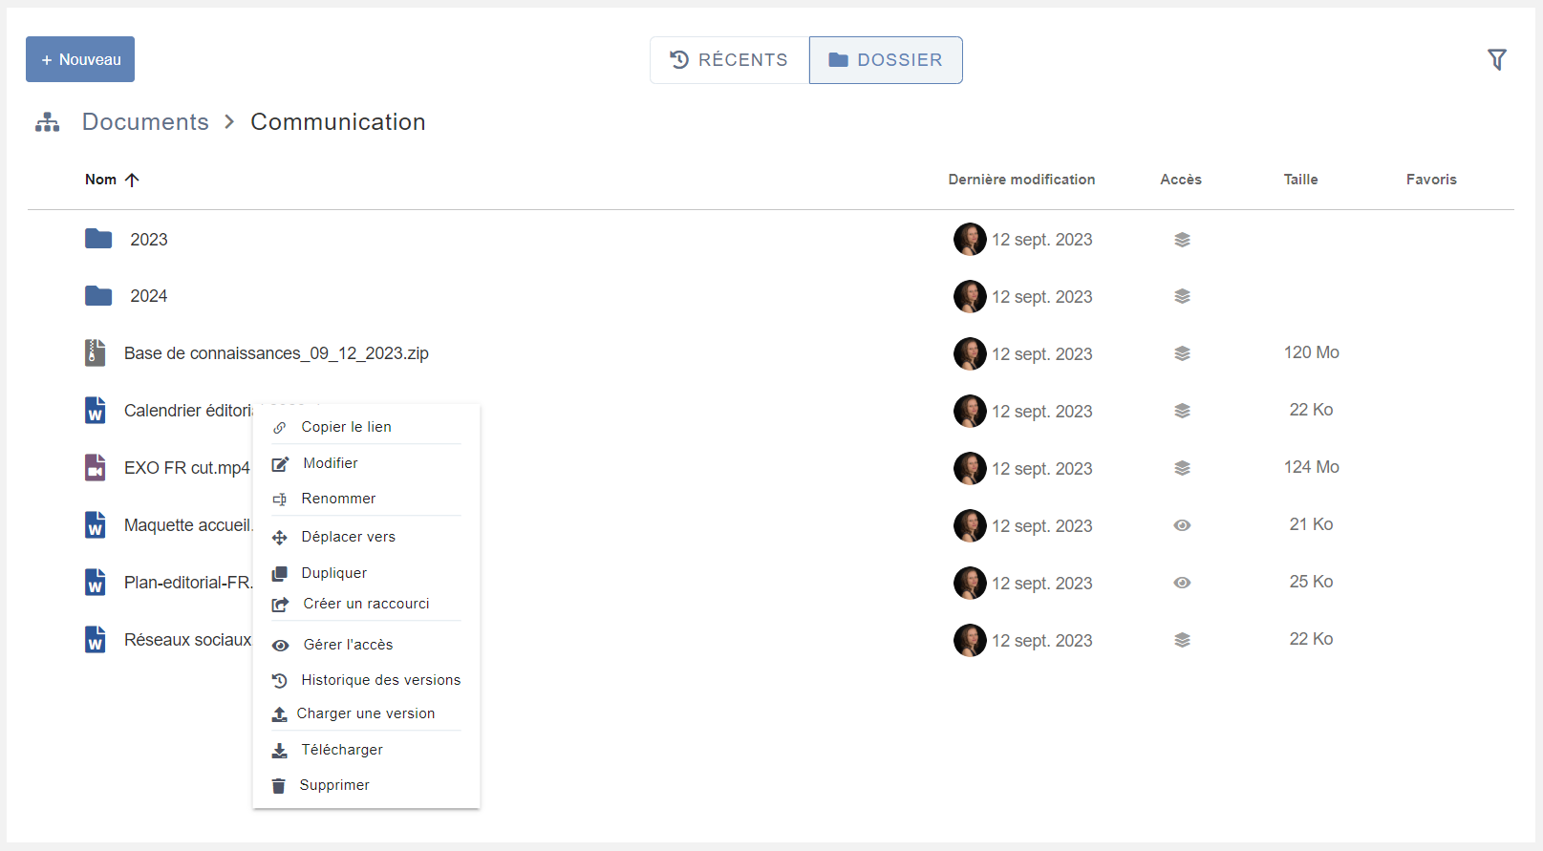Sort by the Nom column arrow
Image resolution: width=1543 pixels, height=851 pixels.
tap(132, 180)
